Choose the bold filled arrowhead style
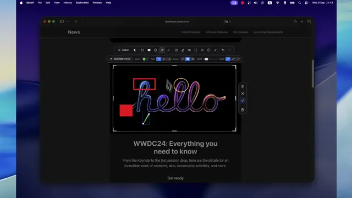Viewport: 352px width, 198px height. click(188, 59)
